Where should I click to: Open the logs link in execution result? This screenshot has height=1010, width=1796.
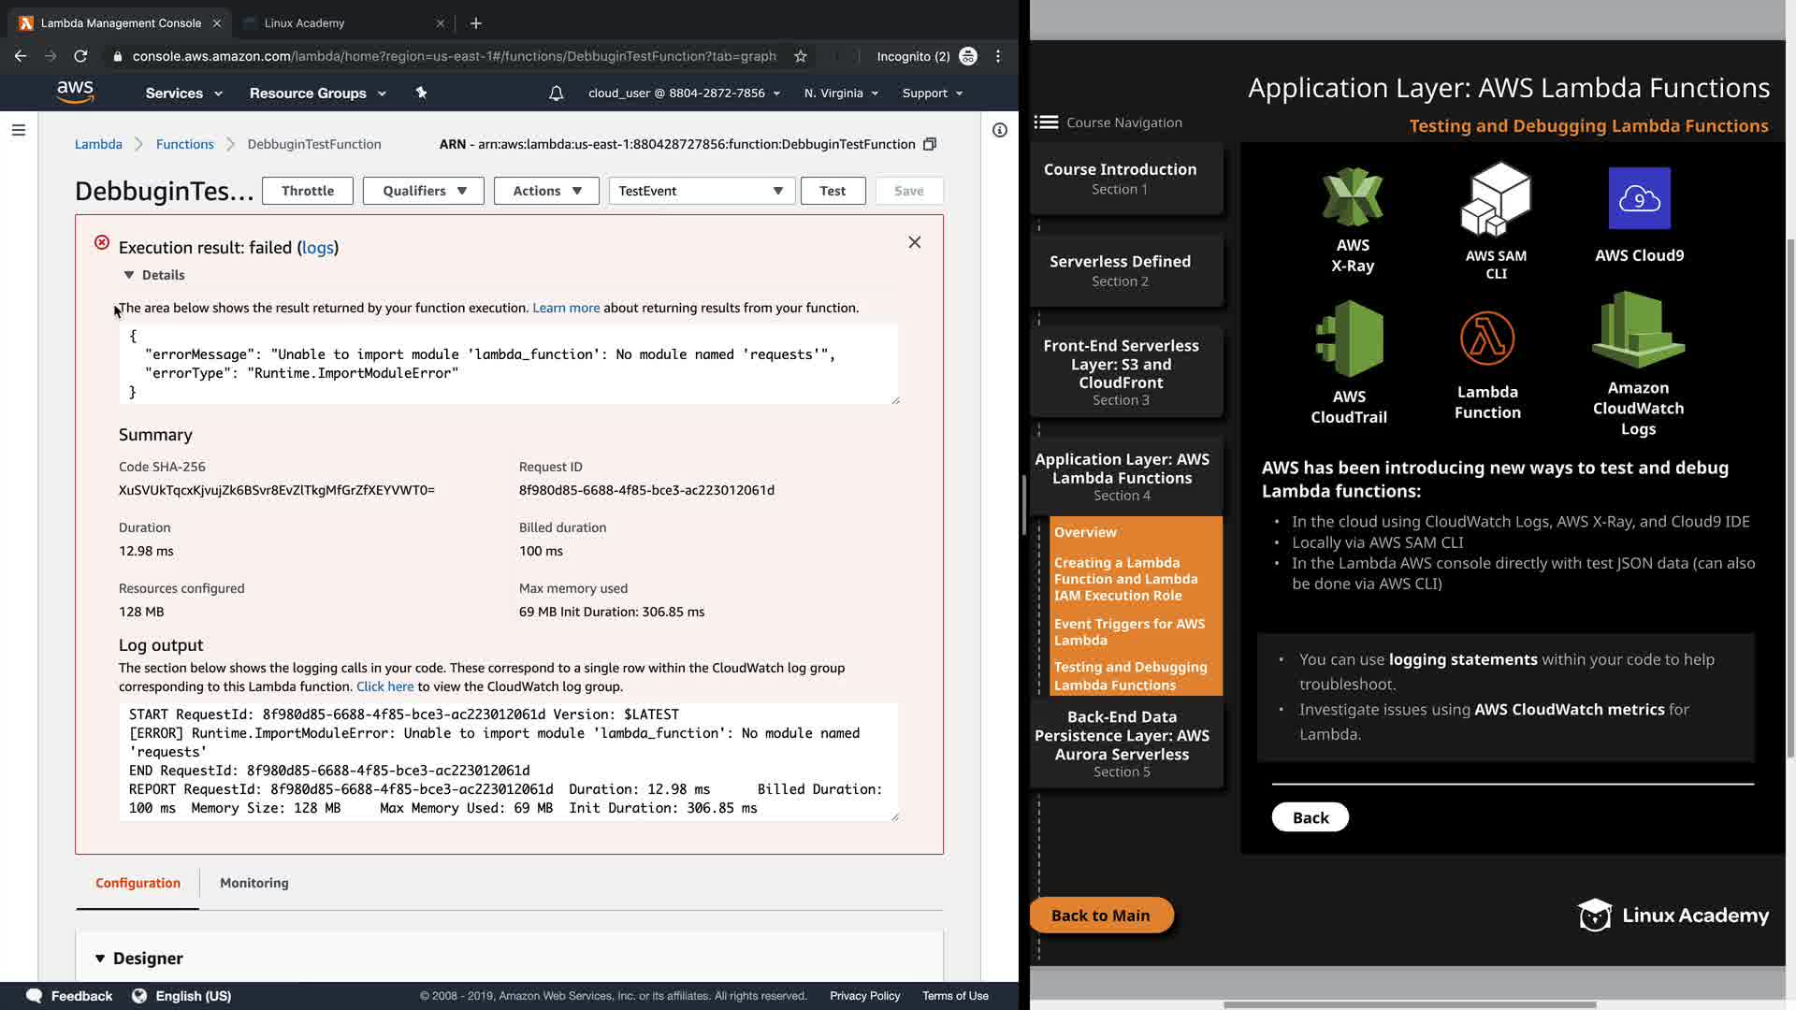tap(317, 248)
